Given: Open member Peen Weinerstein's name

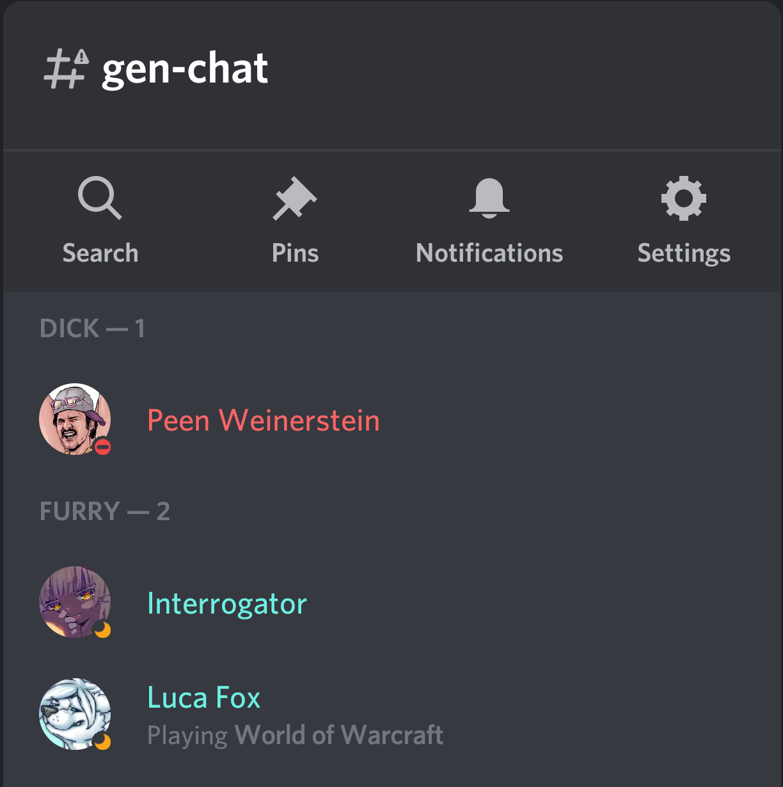Looking at the screenshot, I should coord(264,420).
